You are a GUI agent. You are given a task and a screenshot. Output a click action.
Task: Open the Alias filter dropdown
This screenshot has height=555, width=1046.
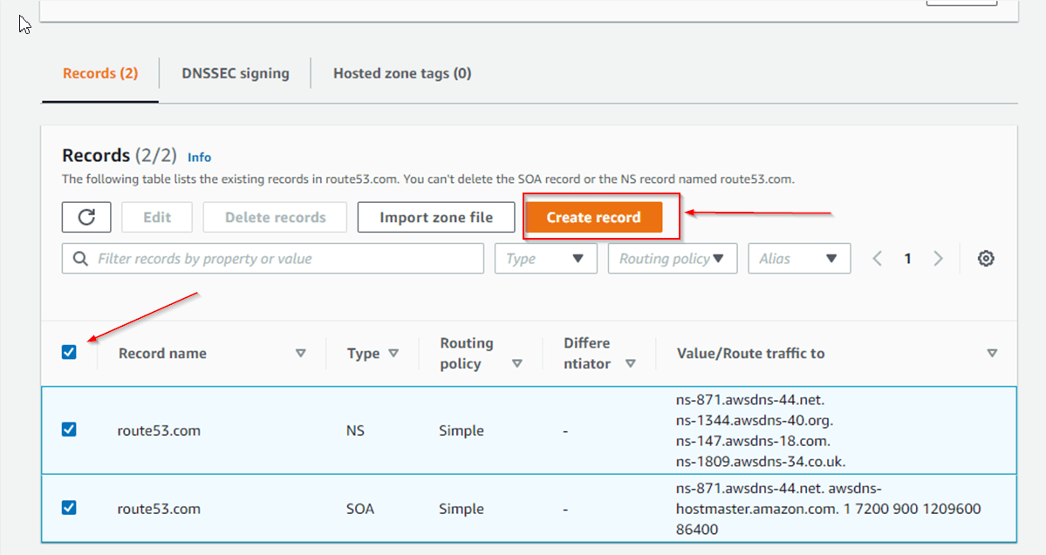coord(799,259)
